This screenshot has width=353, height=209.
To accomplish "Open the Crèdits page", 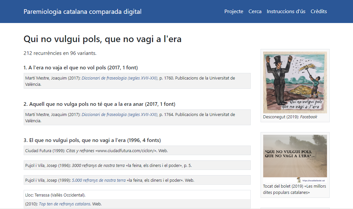I will click(x=318, y=12).
